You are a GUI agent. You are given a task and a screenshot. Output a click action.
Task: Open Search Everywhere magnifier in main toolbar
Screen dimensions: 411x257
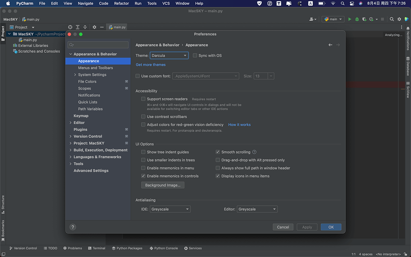click(392, 19)
